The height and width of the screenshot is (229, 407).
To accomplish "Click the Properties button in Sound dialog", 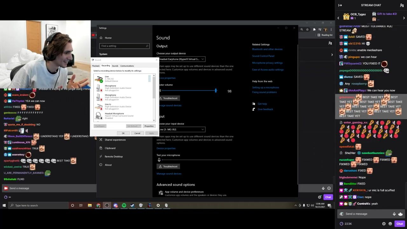I will (149, 126).
